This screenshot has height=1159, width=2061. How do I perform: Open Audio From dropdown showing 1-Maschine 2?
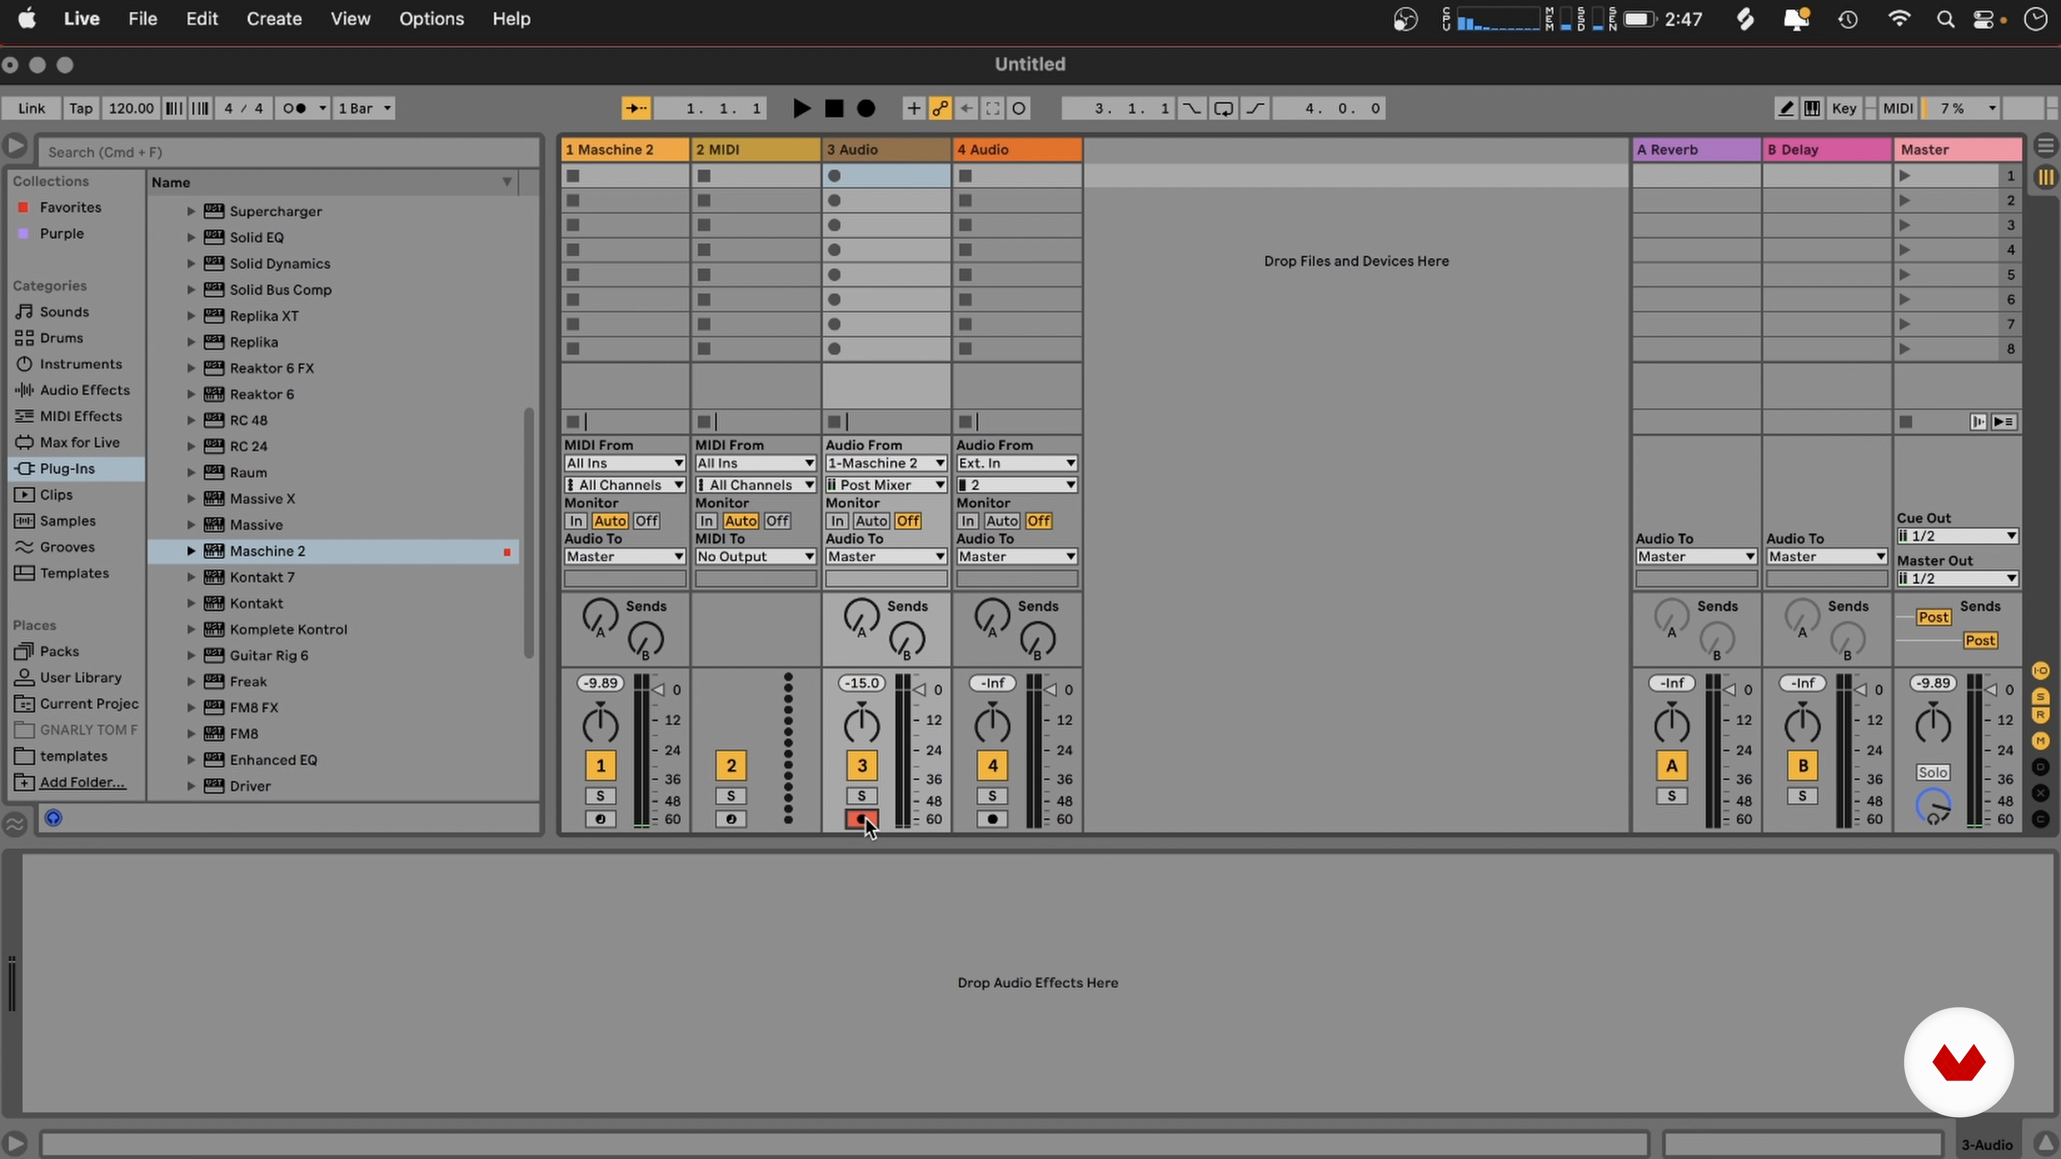click(x=886, y=463)
